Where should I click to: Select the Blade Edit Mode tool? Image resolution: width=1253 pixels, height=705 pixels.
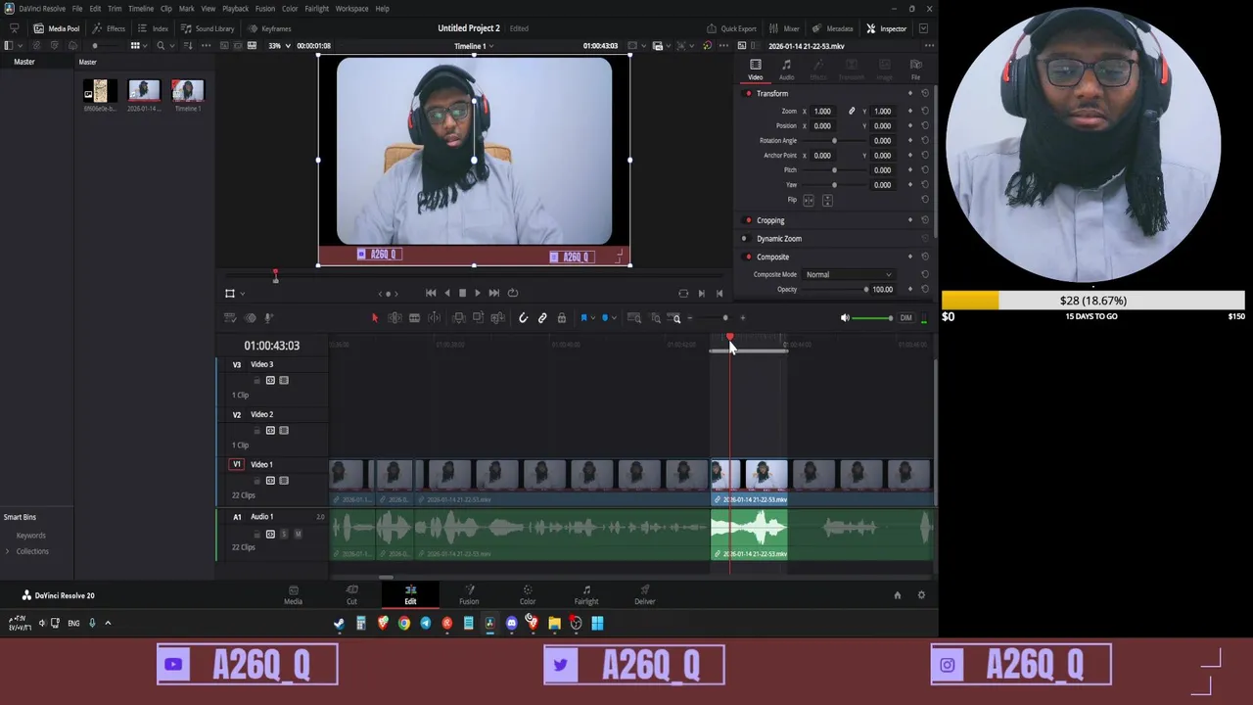click(x=414, y=318)
